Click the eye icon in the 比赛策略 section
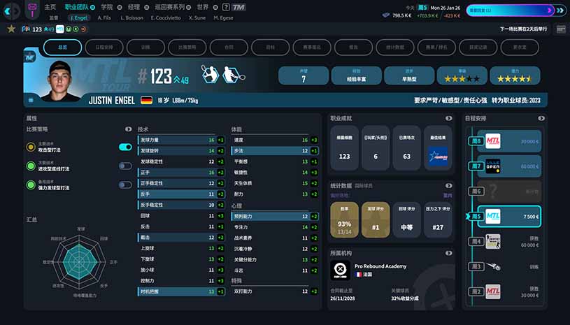This screenshot has height=325, width=570. (128, 129)
